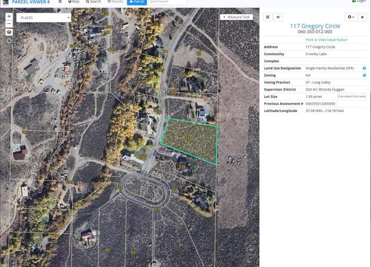
Task: Switch to the Results tab
Action: point(115,2)
